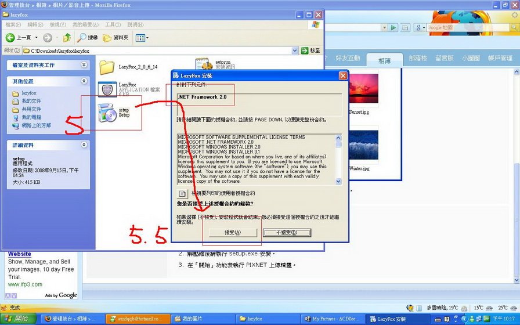Open the Tools (工具) menu in Explorer

coord(113,24)
